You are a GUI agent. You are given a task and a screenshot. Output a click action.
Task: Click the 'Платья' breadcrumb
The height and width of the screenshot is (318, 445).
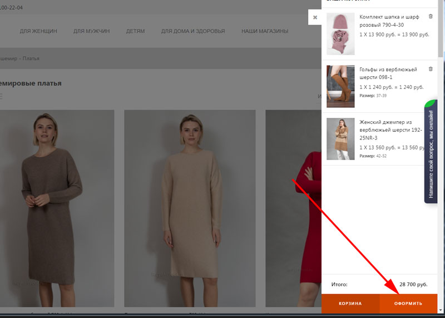31,58
